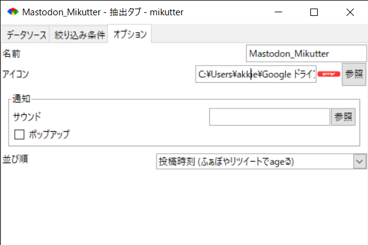Open the 絞り込み条件 tab
The height and width of the screenshot is (245, 368).
coord(80,35)
